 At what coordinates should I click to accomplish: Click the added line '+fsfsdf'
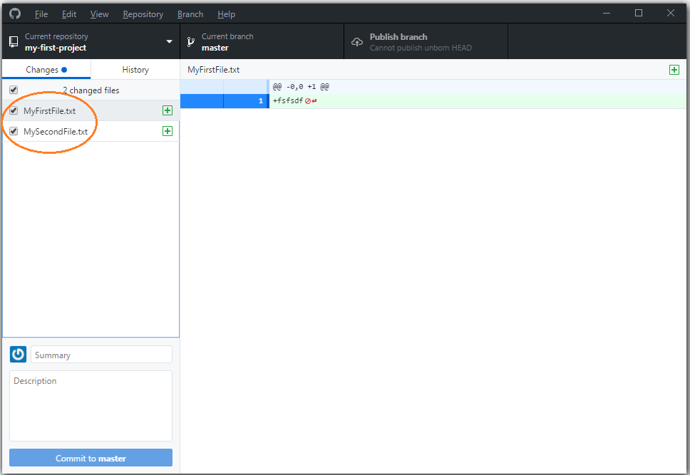288,101
